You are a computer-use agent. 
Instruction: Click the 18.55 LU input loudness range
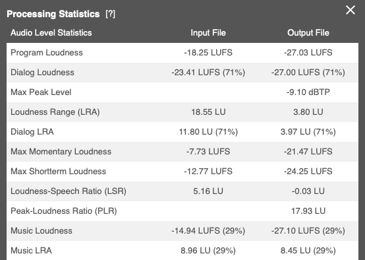(x=208, y=112)
